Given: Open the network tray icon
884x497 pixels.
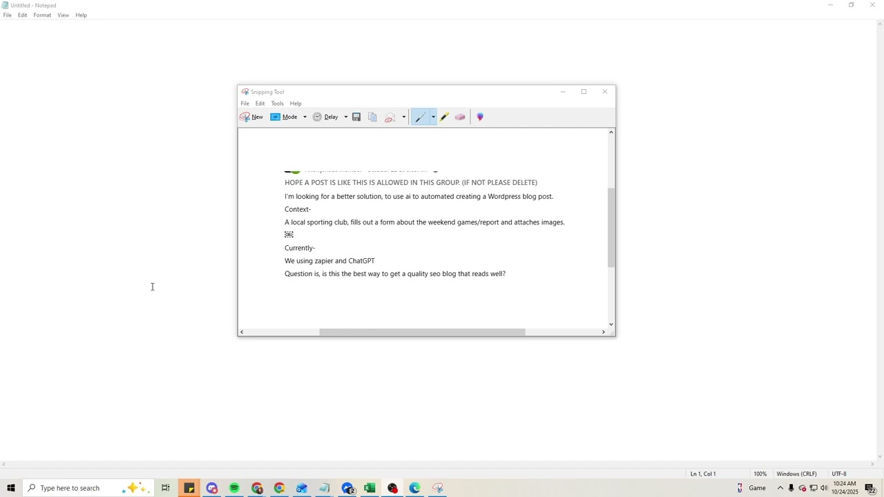Looking at the screenshot, I should [814, 488].
